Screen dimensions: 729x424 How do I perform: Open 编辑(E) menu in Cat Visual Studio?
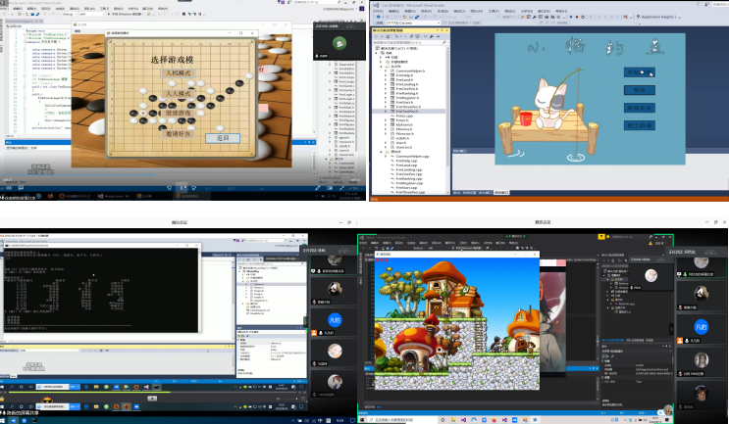[x=393, y=11]
